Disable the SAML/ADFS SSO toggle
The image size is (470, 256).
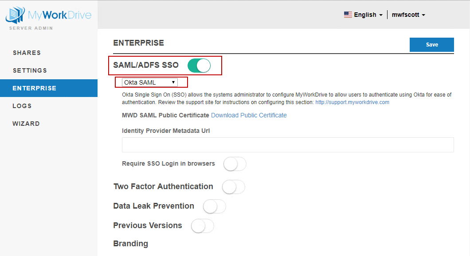199,66
